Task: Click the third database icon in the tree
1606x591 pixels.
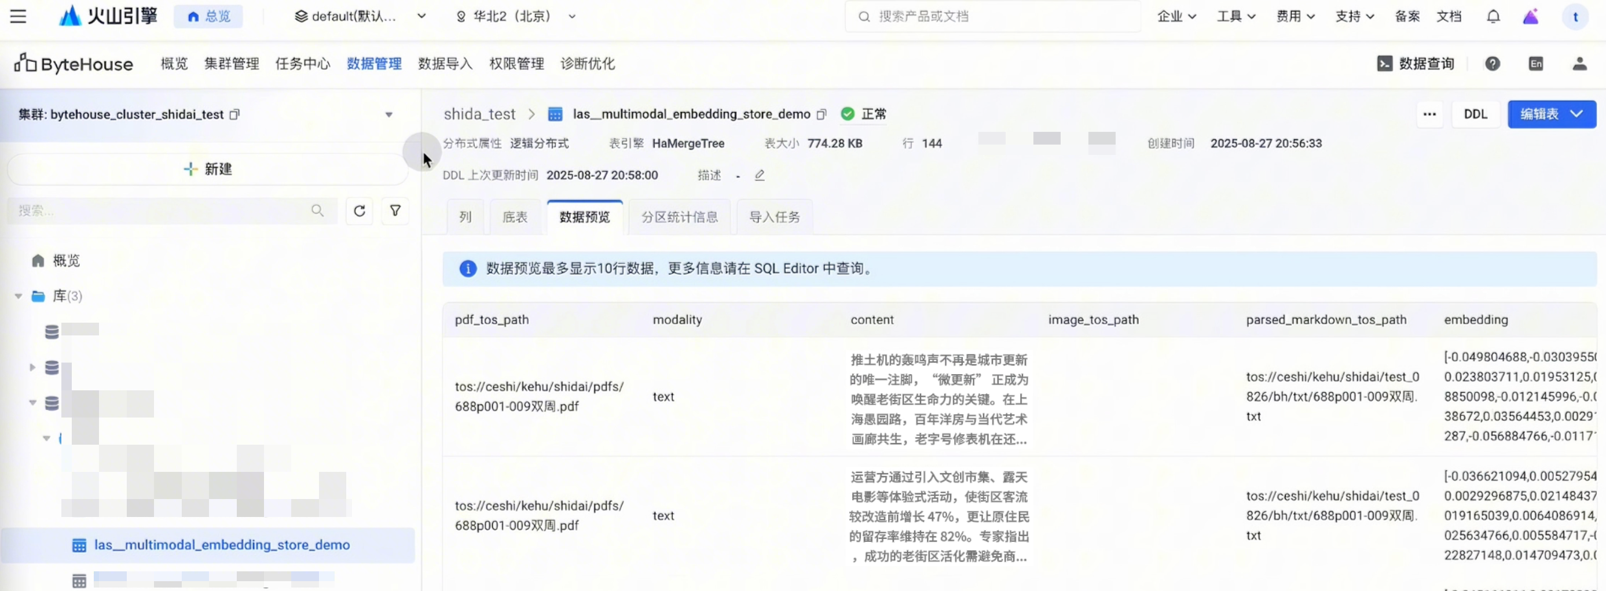Action: (52, 403)
